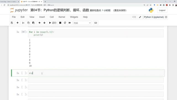Click the share page icon in address bar
Screen dimensions: 177x100
coord(147,5)
